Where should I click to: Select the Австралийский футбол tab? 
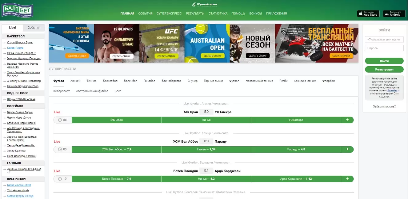(x=92, y=91)
